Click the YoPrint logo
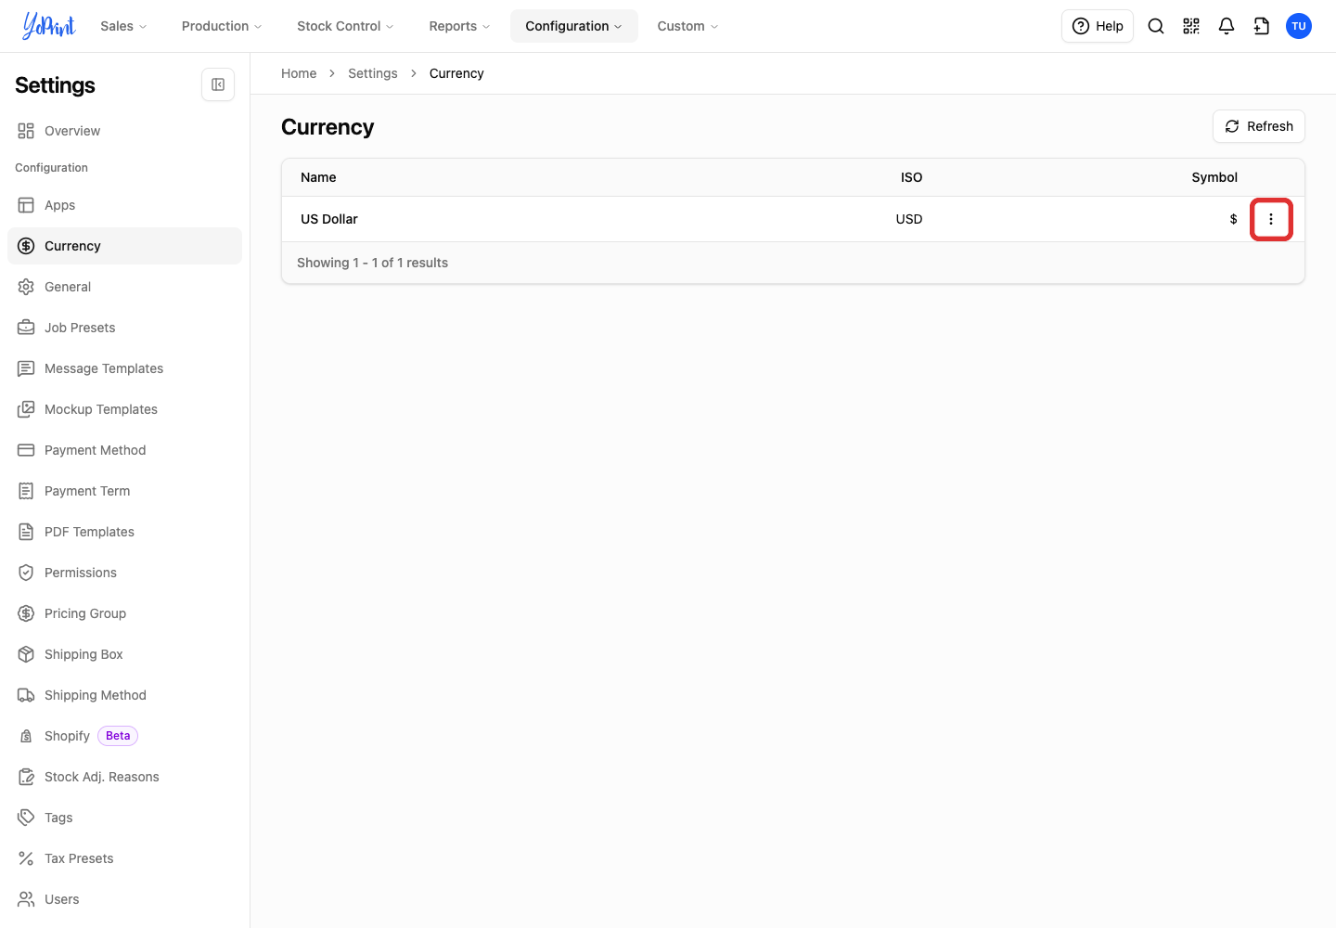The image size is (1336, 928). click(49, 26)
